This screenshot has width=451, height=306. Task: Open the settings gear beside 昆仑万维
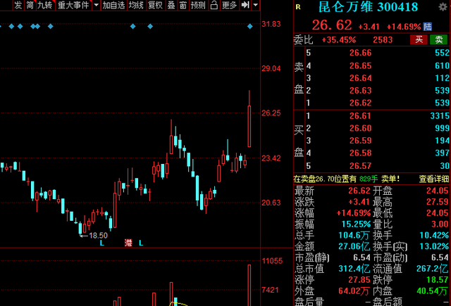click(443, 7)
